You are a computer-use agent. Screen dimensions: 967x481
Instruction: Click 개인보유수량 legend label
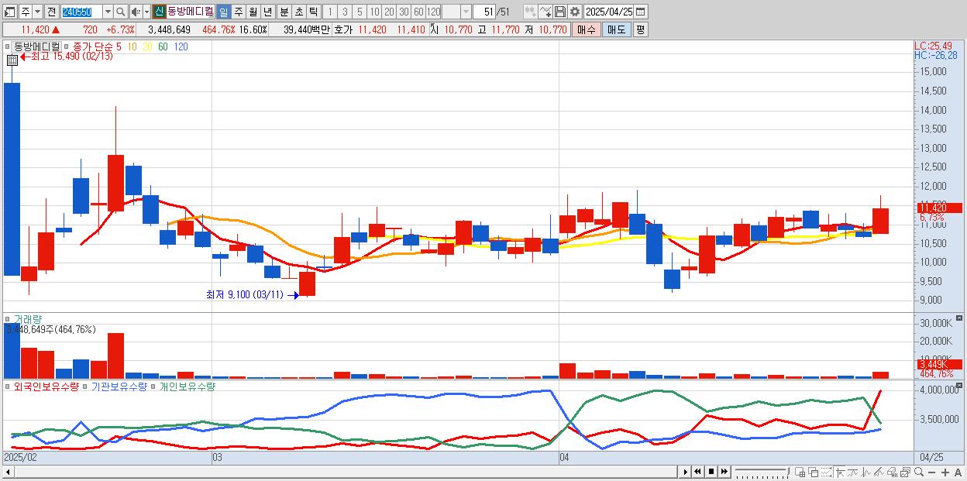186,386
